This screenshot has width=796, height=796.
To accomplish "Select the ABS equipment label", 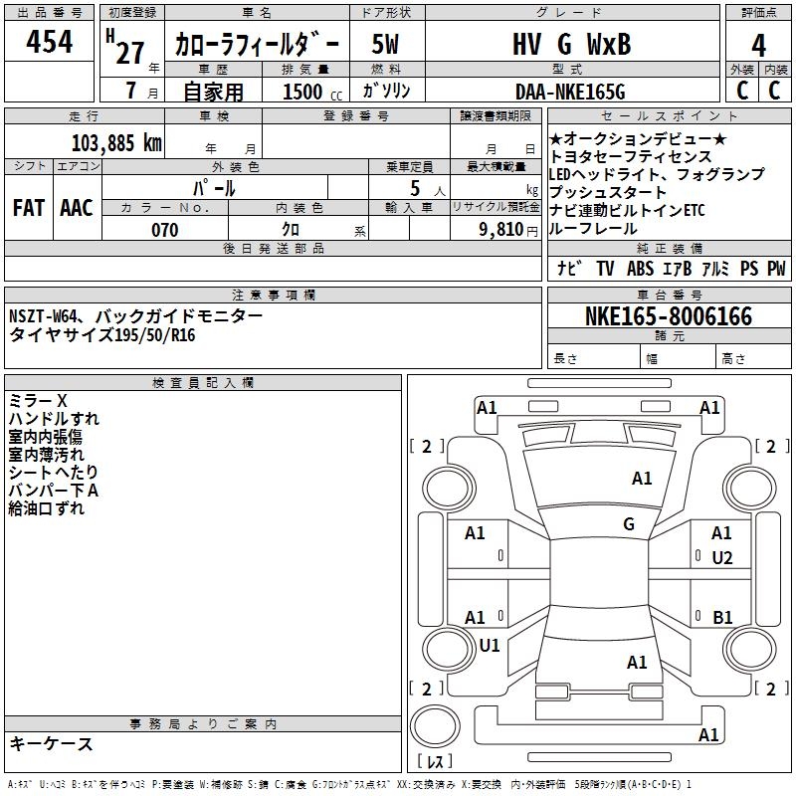I will click(640, 268).
